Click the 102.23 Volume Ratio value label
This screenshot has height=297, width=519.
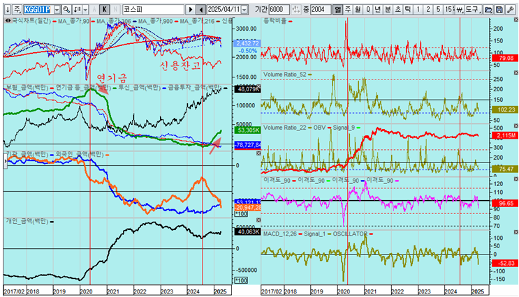click(x=505, y=109)
